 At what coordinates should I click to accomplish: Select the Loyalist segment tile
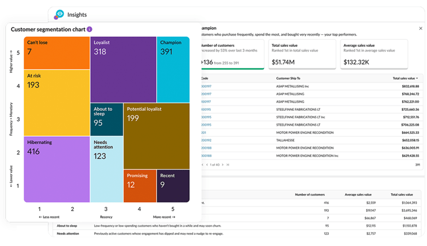(x=123, y=69)
